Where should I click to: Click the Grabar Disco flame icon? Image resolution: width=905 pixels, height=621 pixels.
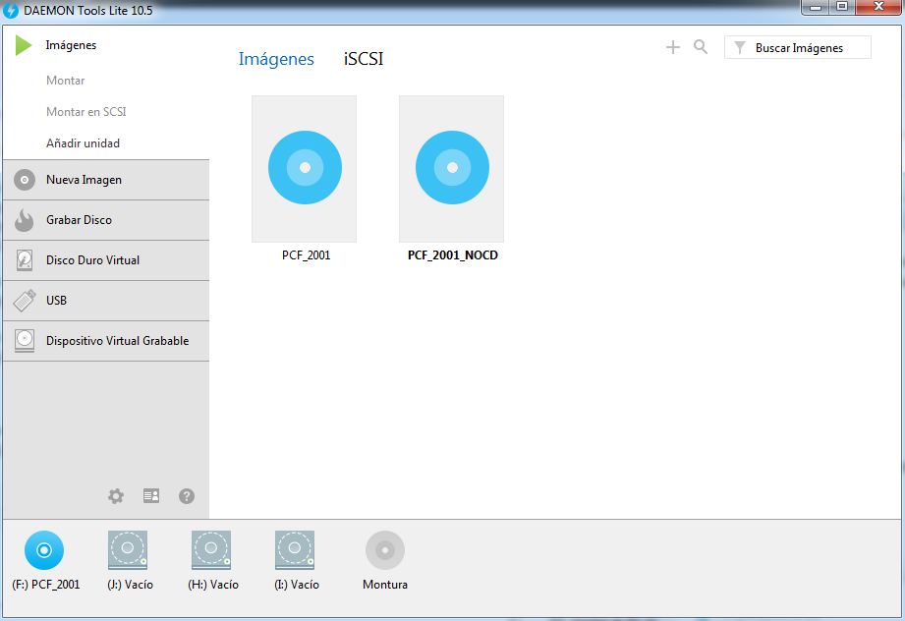[25, 220]
